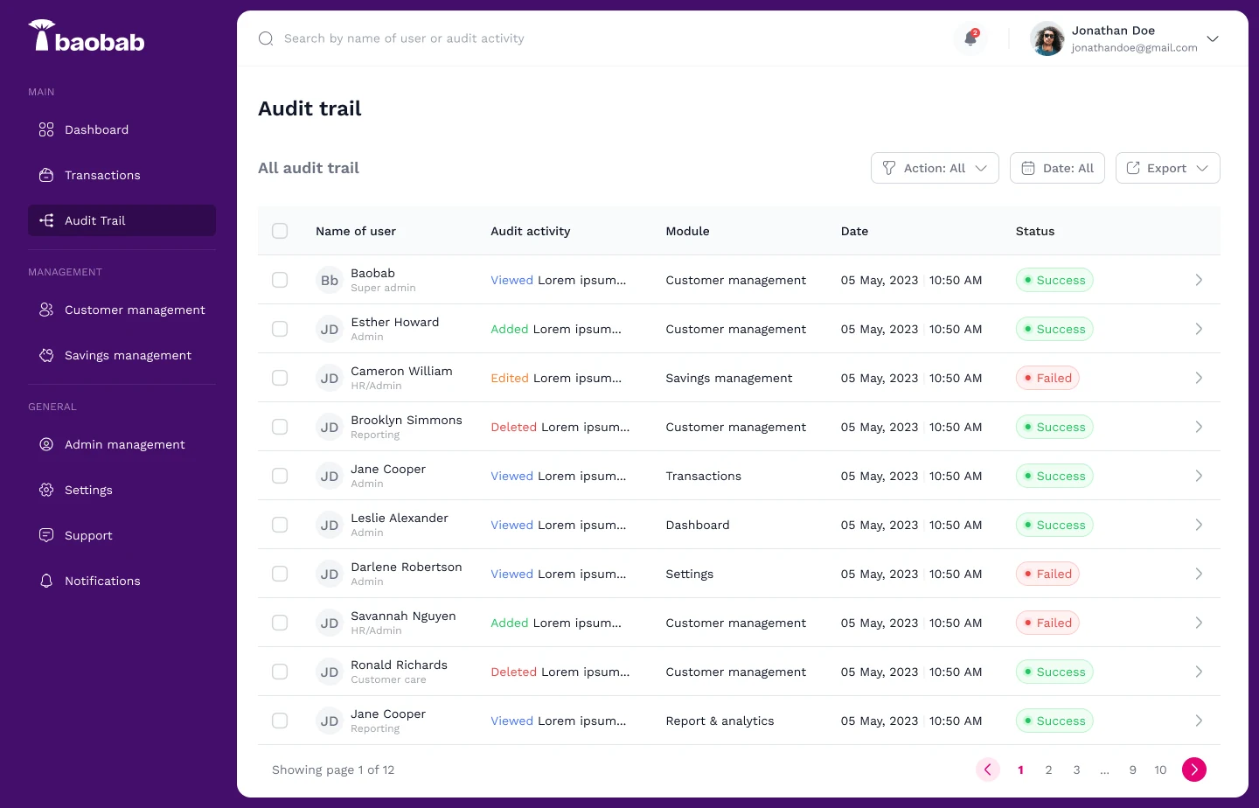Select Cameron William row checkbox
Image resolution: width=1259 pixels, height=808 pixels.
coord(280,378)
